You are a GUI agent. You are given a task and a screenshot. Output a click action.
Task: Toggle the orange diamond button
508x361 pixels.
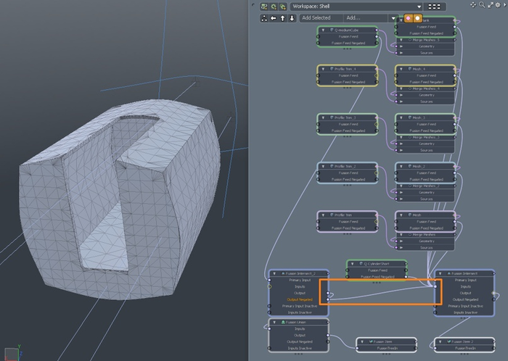[x=408, y=17]
